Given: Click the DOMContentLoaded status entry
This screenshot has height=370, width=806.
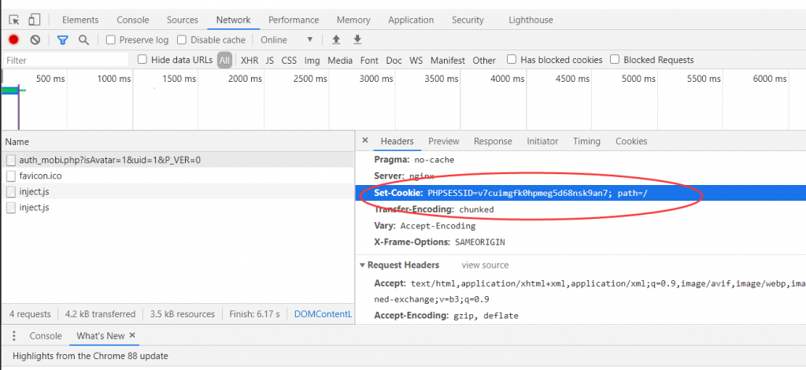Looking at the screenshot, I should click(x=323, y=314).
